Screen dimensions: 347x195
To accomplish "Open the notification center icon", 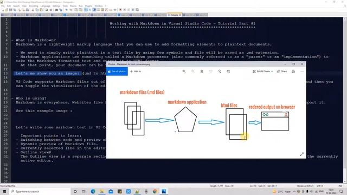I will [x=341, y=191].
